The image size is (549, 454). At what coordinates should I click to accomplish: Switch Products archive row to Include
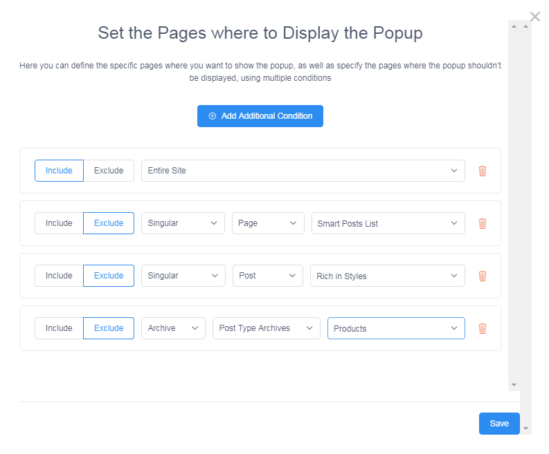pyautogui.click(x=59, y=328)
